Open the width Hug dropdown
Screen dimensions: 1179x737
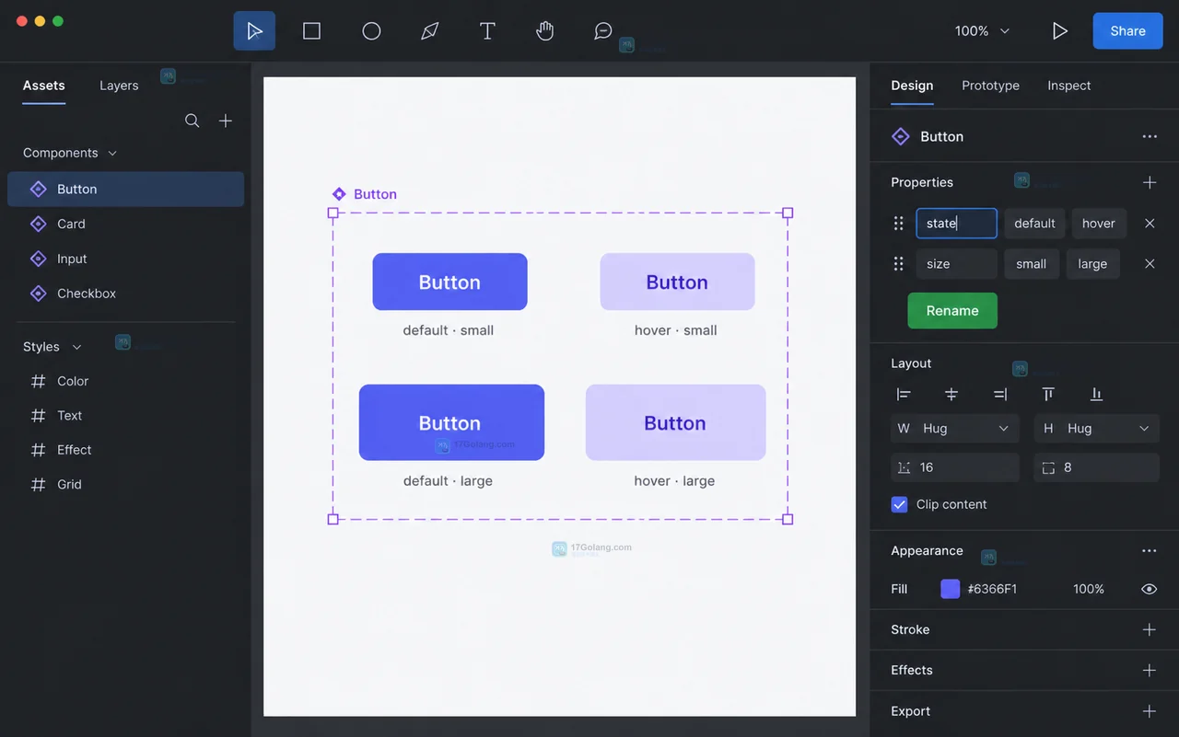[x=955, y=429]
